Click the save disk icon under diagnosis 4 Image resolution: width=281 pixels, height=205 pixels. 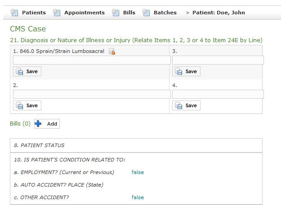178,105
